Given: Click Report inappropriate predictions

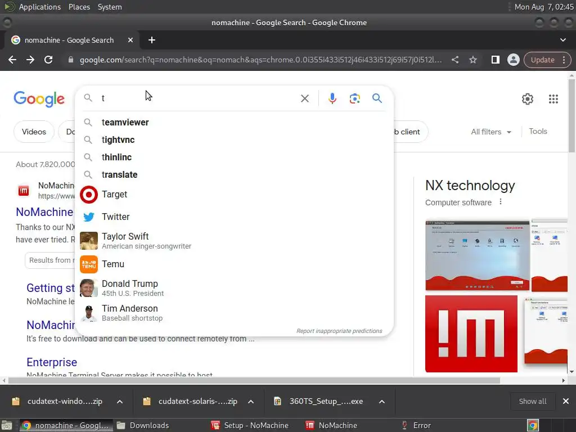Looking at the screenshot, I should pyautogui.click(x=339, y=331).
